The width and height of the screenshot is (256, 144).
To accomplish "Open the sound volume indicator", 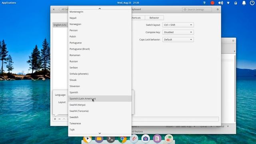I will (x=220, y=3).
